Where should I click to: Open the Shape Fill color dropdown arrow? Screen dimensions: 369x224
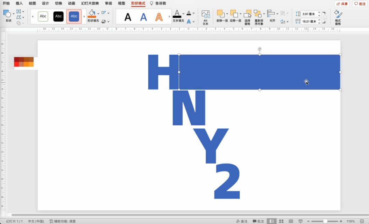98,14
